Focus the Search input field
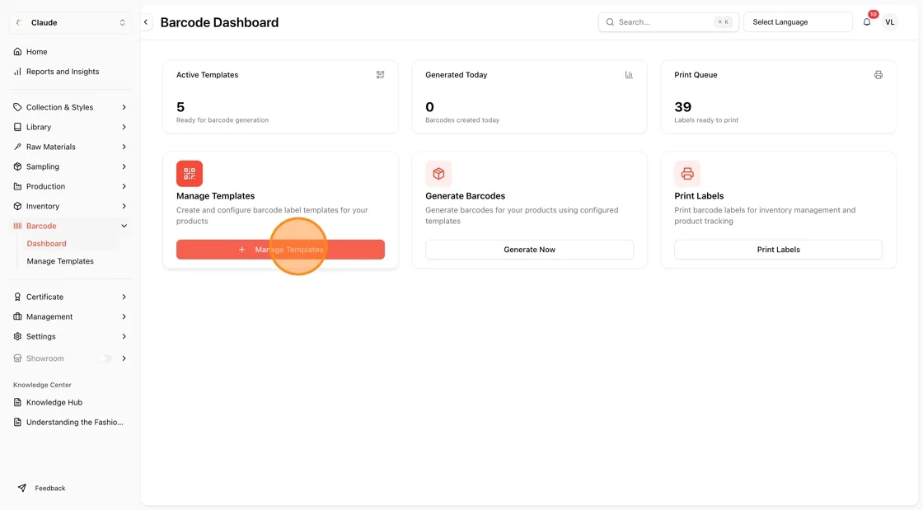 [668, 22]
